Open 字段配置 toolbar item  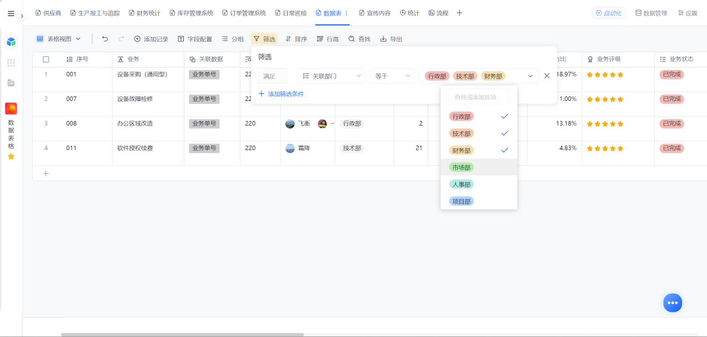(x=195, y=39)
